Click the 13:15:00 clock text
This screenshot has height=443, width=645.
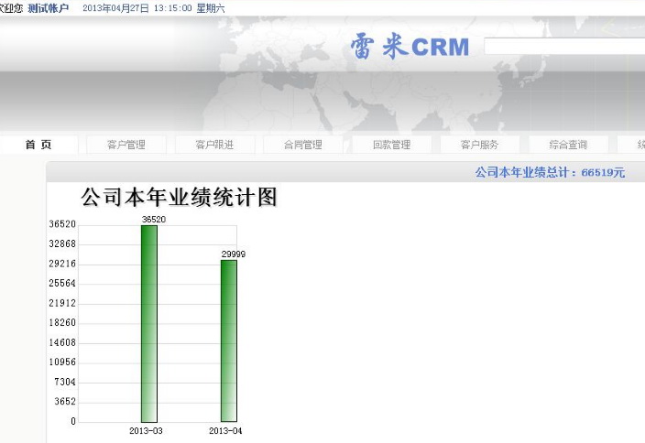point(173,8)
